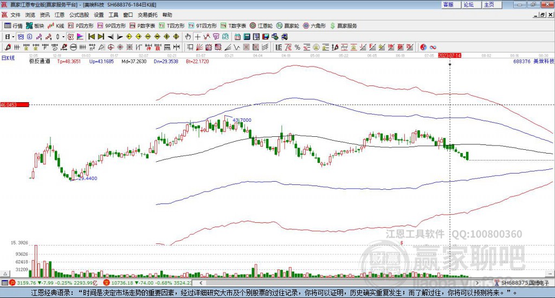This screenshot has width=555, height=298.
Task: Select the Bt=22.1720 indicator value
Action: click(197, 62)
